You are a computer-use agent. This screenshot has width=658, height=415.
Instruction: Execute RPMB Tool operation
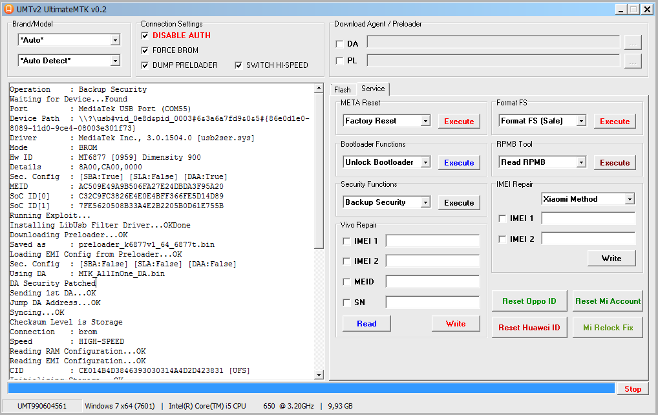click(615, 163)
